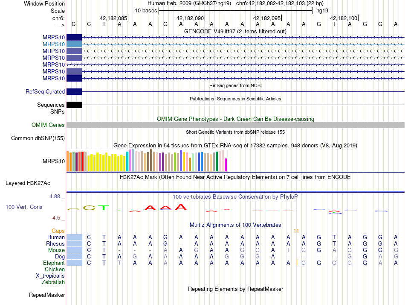
Task: Click the RefSeq Curated exon block
Action: pos(74,92)
